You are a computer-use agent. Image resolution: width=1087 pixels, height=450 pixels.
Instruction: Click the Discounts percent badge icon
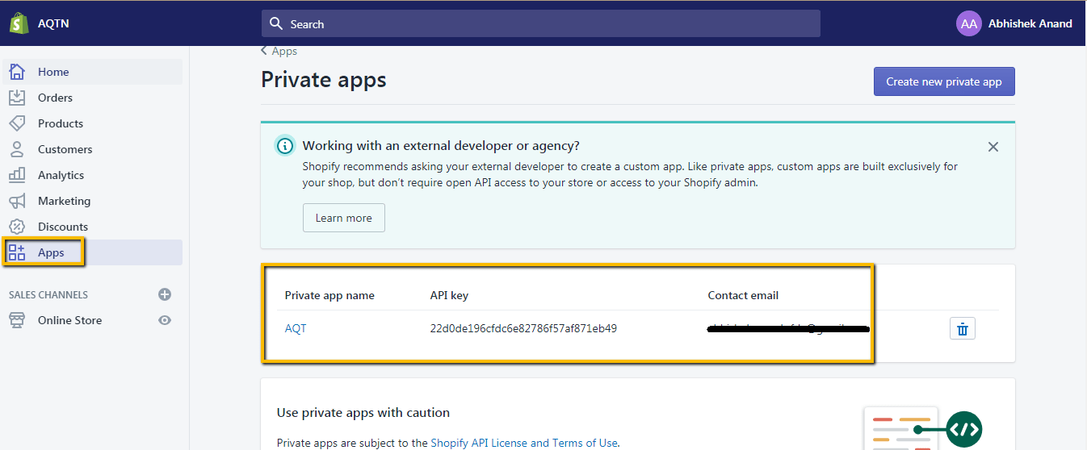point(17,227)
